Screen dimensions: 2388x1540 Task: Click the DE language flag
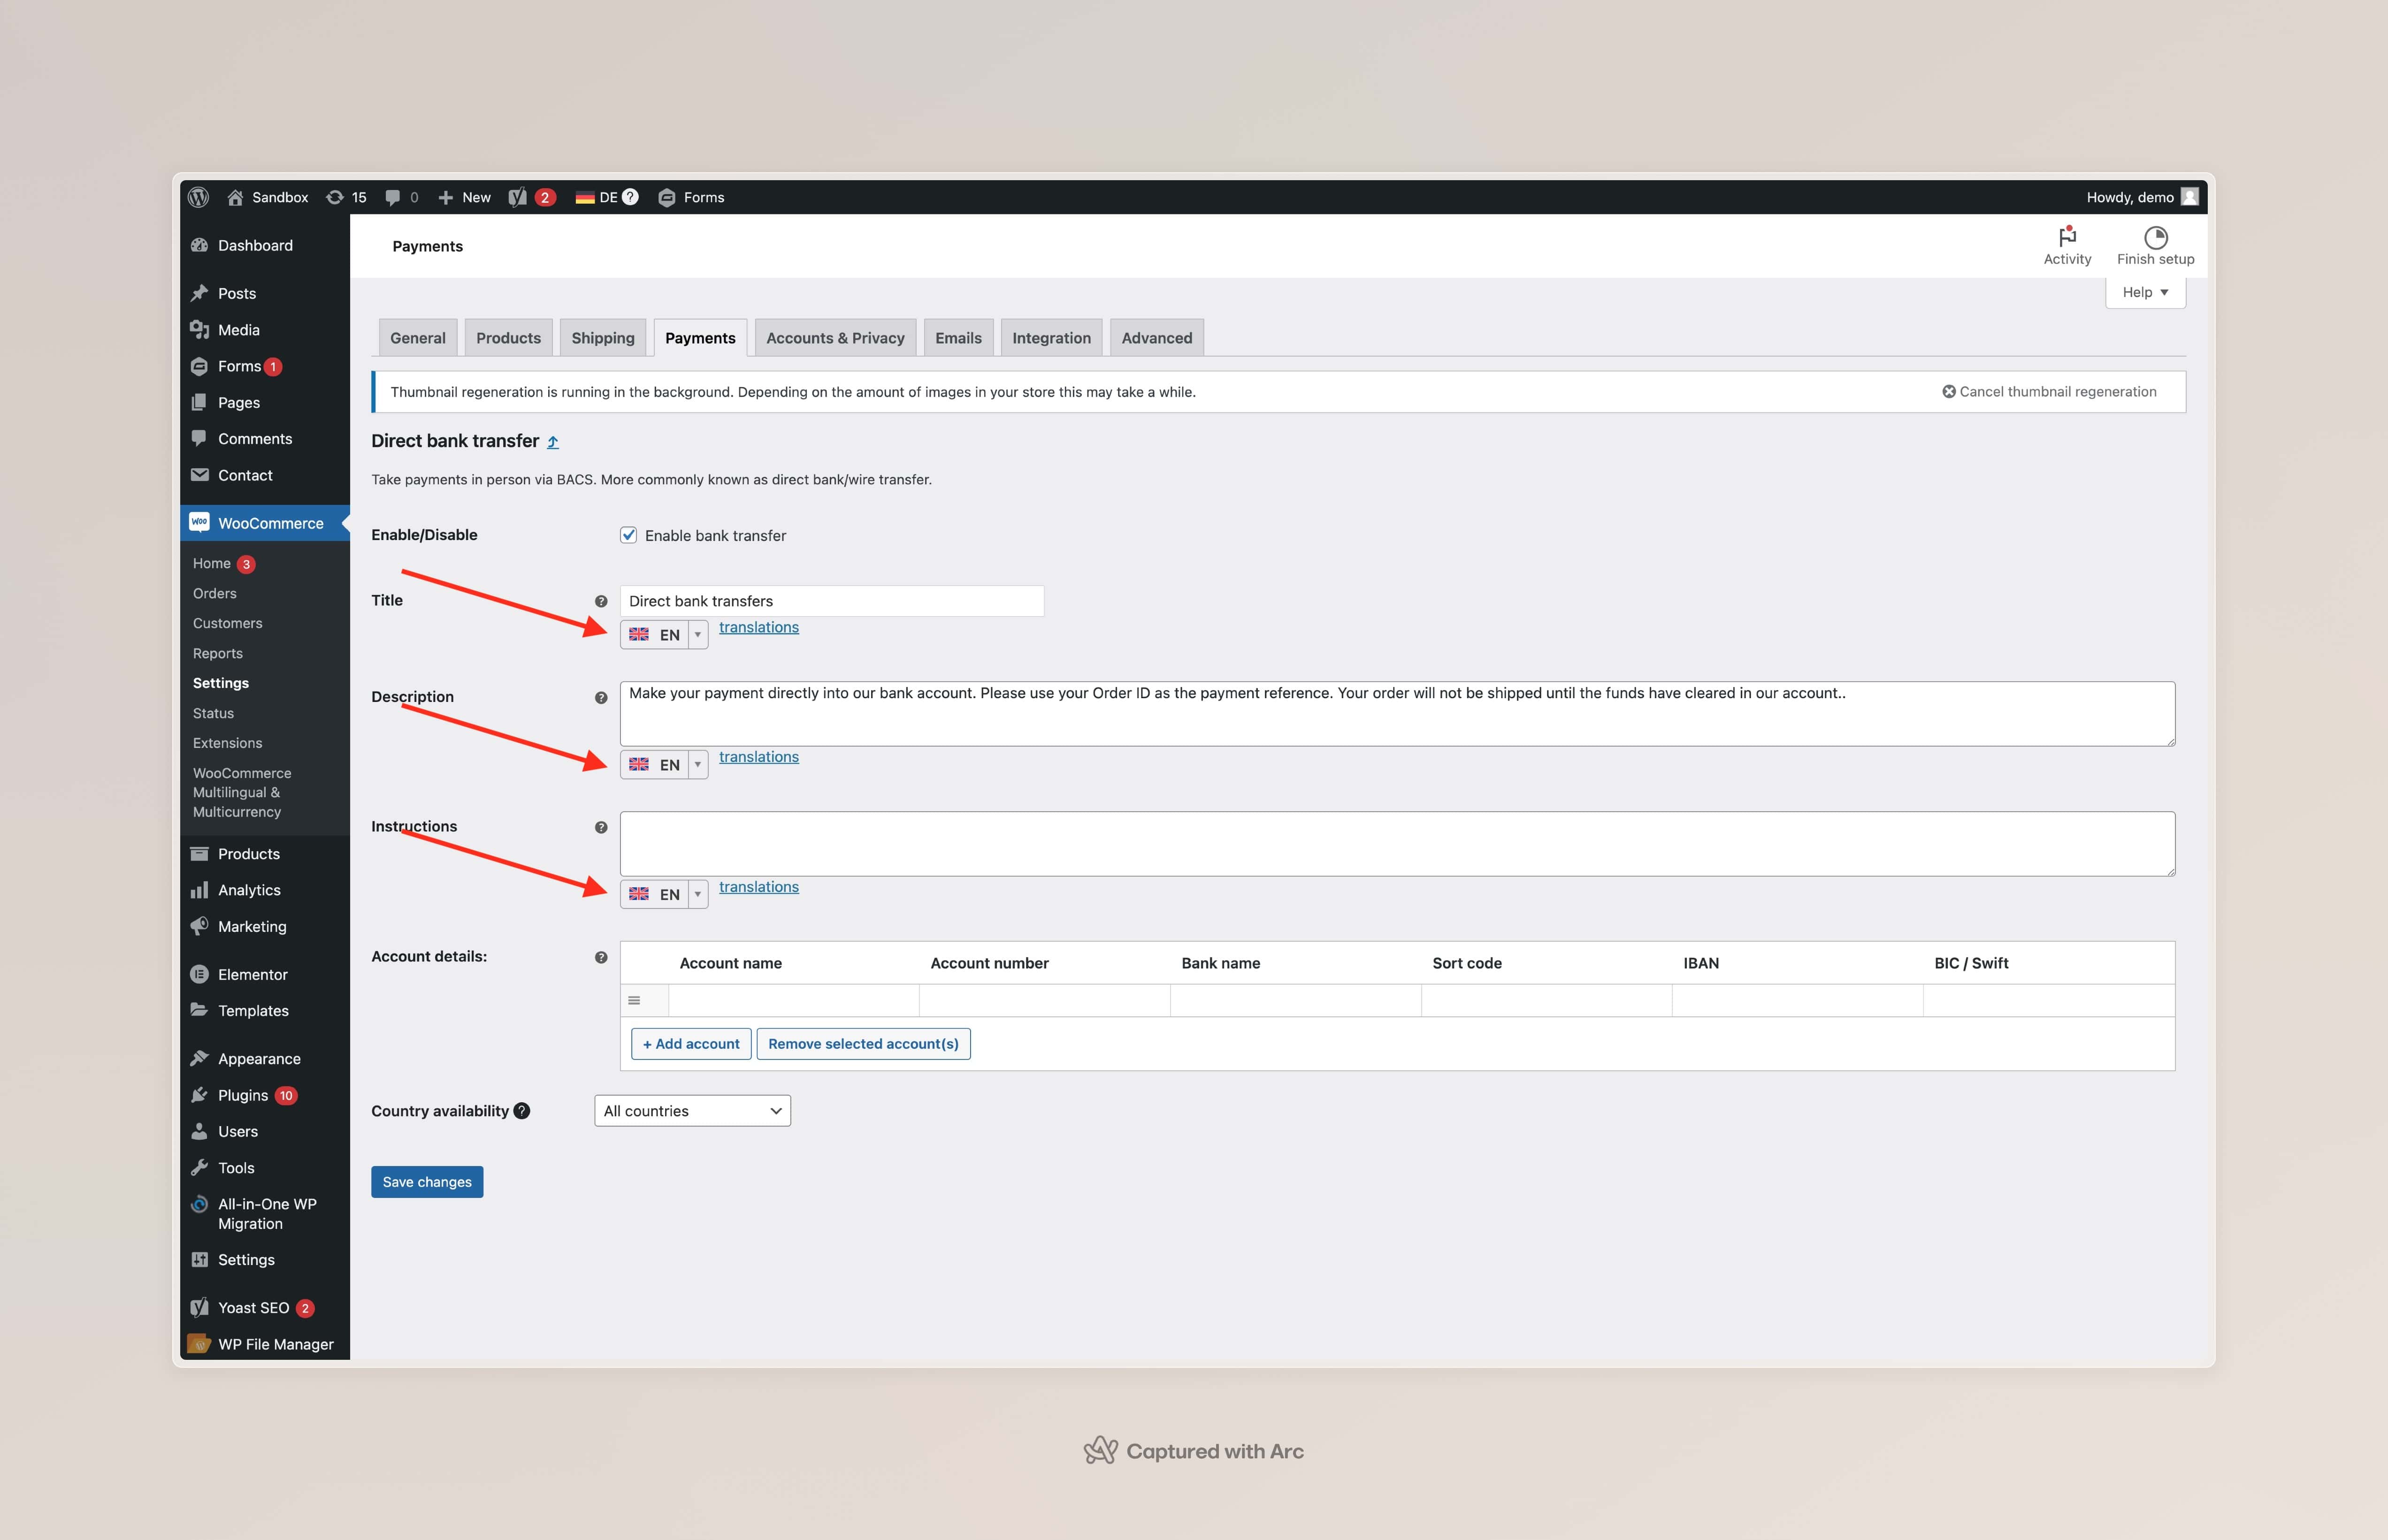tap(585, 198)
